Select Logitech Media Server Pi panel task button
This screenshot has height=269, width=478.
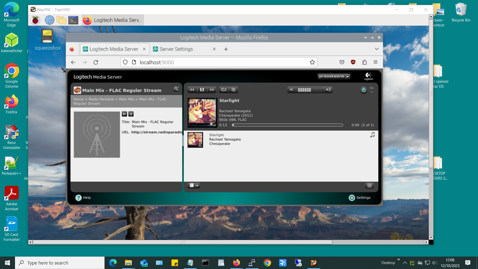[x=112, y=20]
